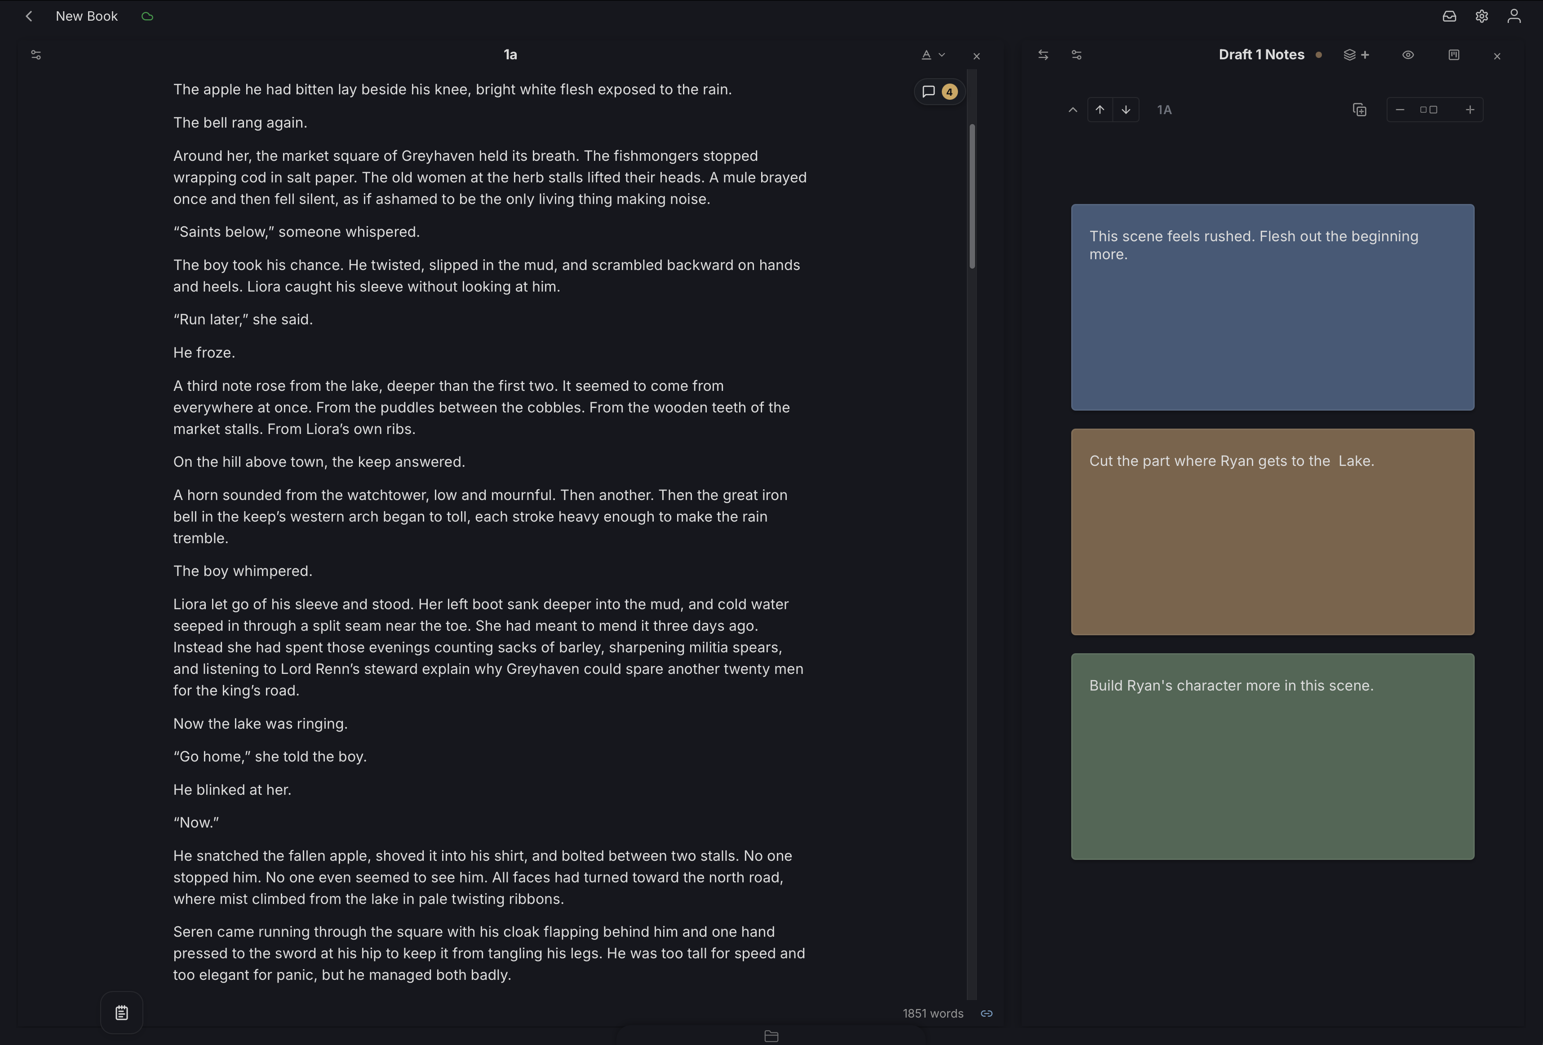Toggle notes visibility with the eye icon
The image size is (1543, 1045).
coord(1408,55)
